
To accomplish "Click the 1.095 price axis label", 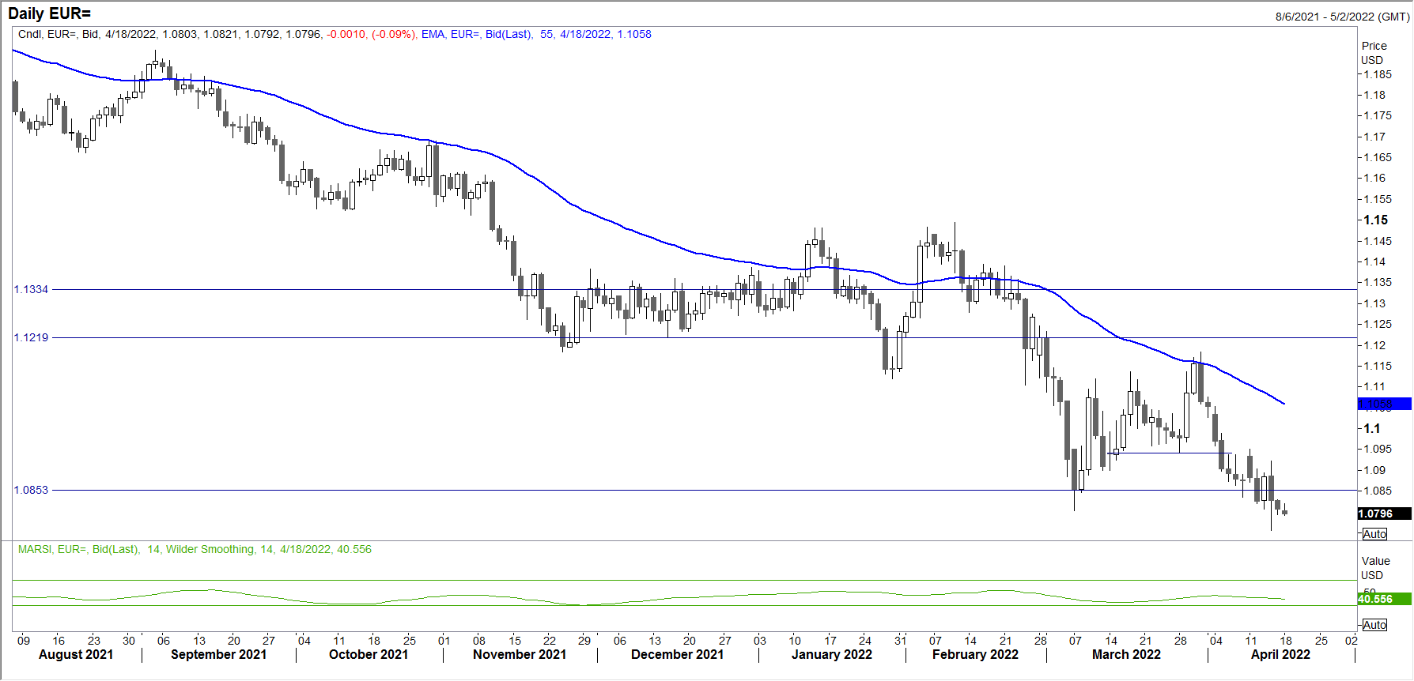I will pyautogui.click(x=1378, y=449).
